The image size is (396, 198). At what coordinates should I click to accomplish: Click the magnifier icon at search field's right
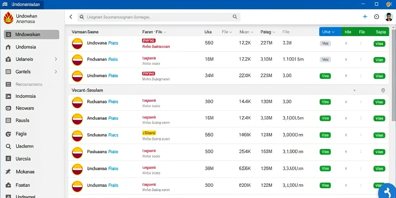pos(235,17)
